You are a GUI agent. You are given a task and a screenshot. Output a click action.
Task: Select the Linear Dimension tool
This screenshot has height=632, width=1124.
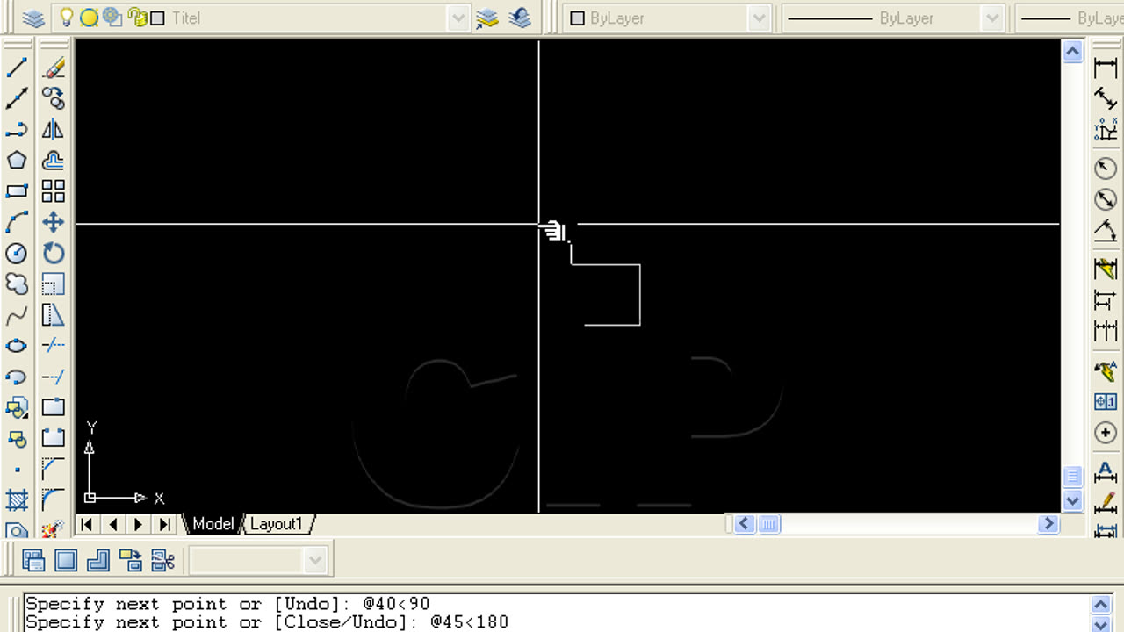[1106, 68]
